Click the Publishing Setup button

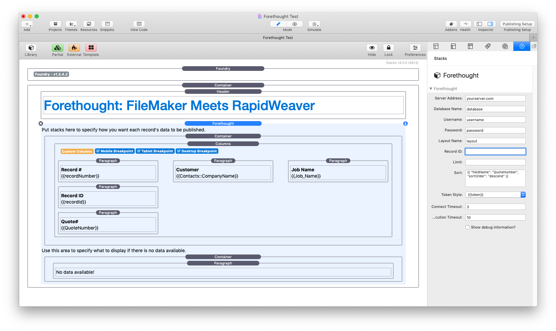click(517, 24)
